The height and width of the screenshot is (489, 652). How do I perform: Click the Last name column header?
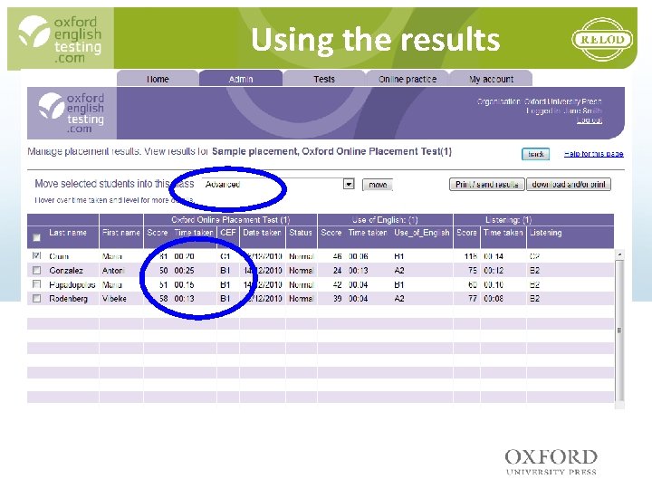68,233
